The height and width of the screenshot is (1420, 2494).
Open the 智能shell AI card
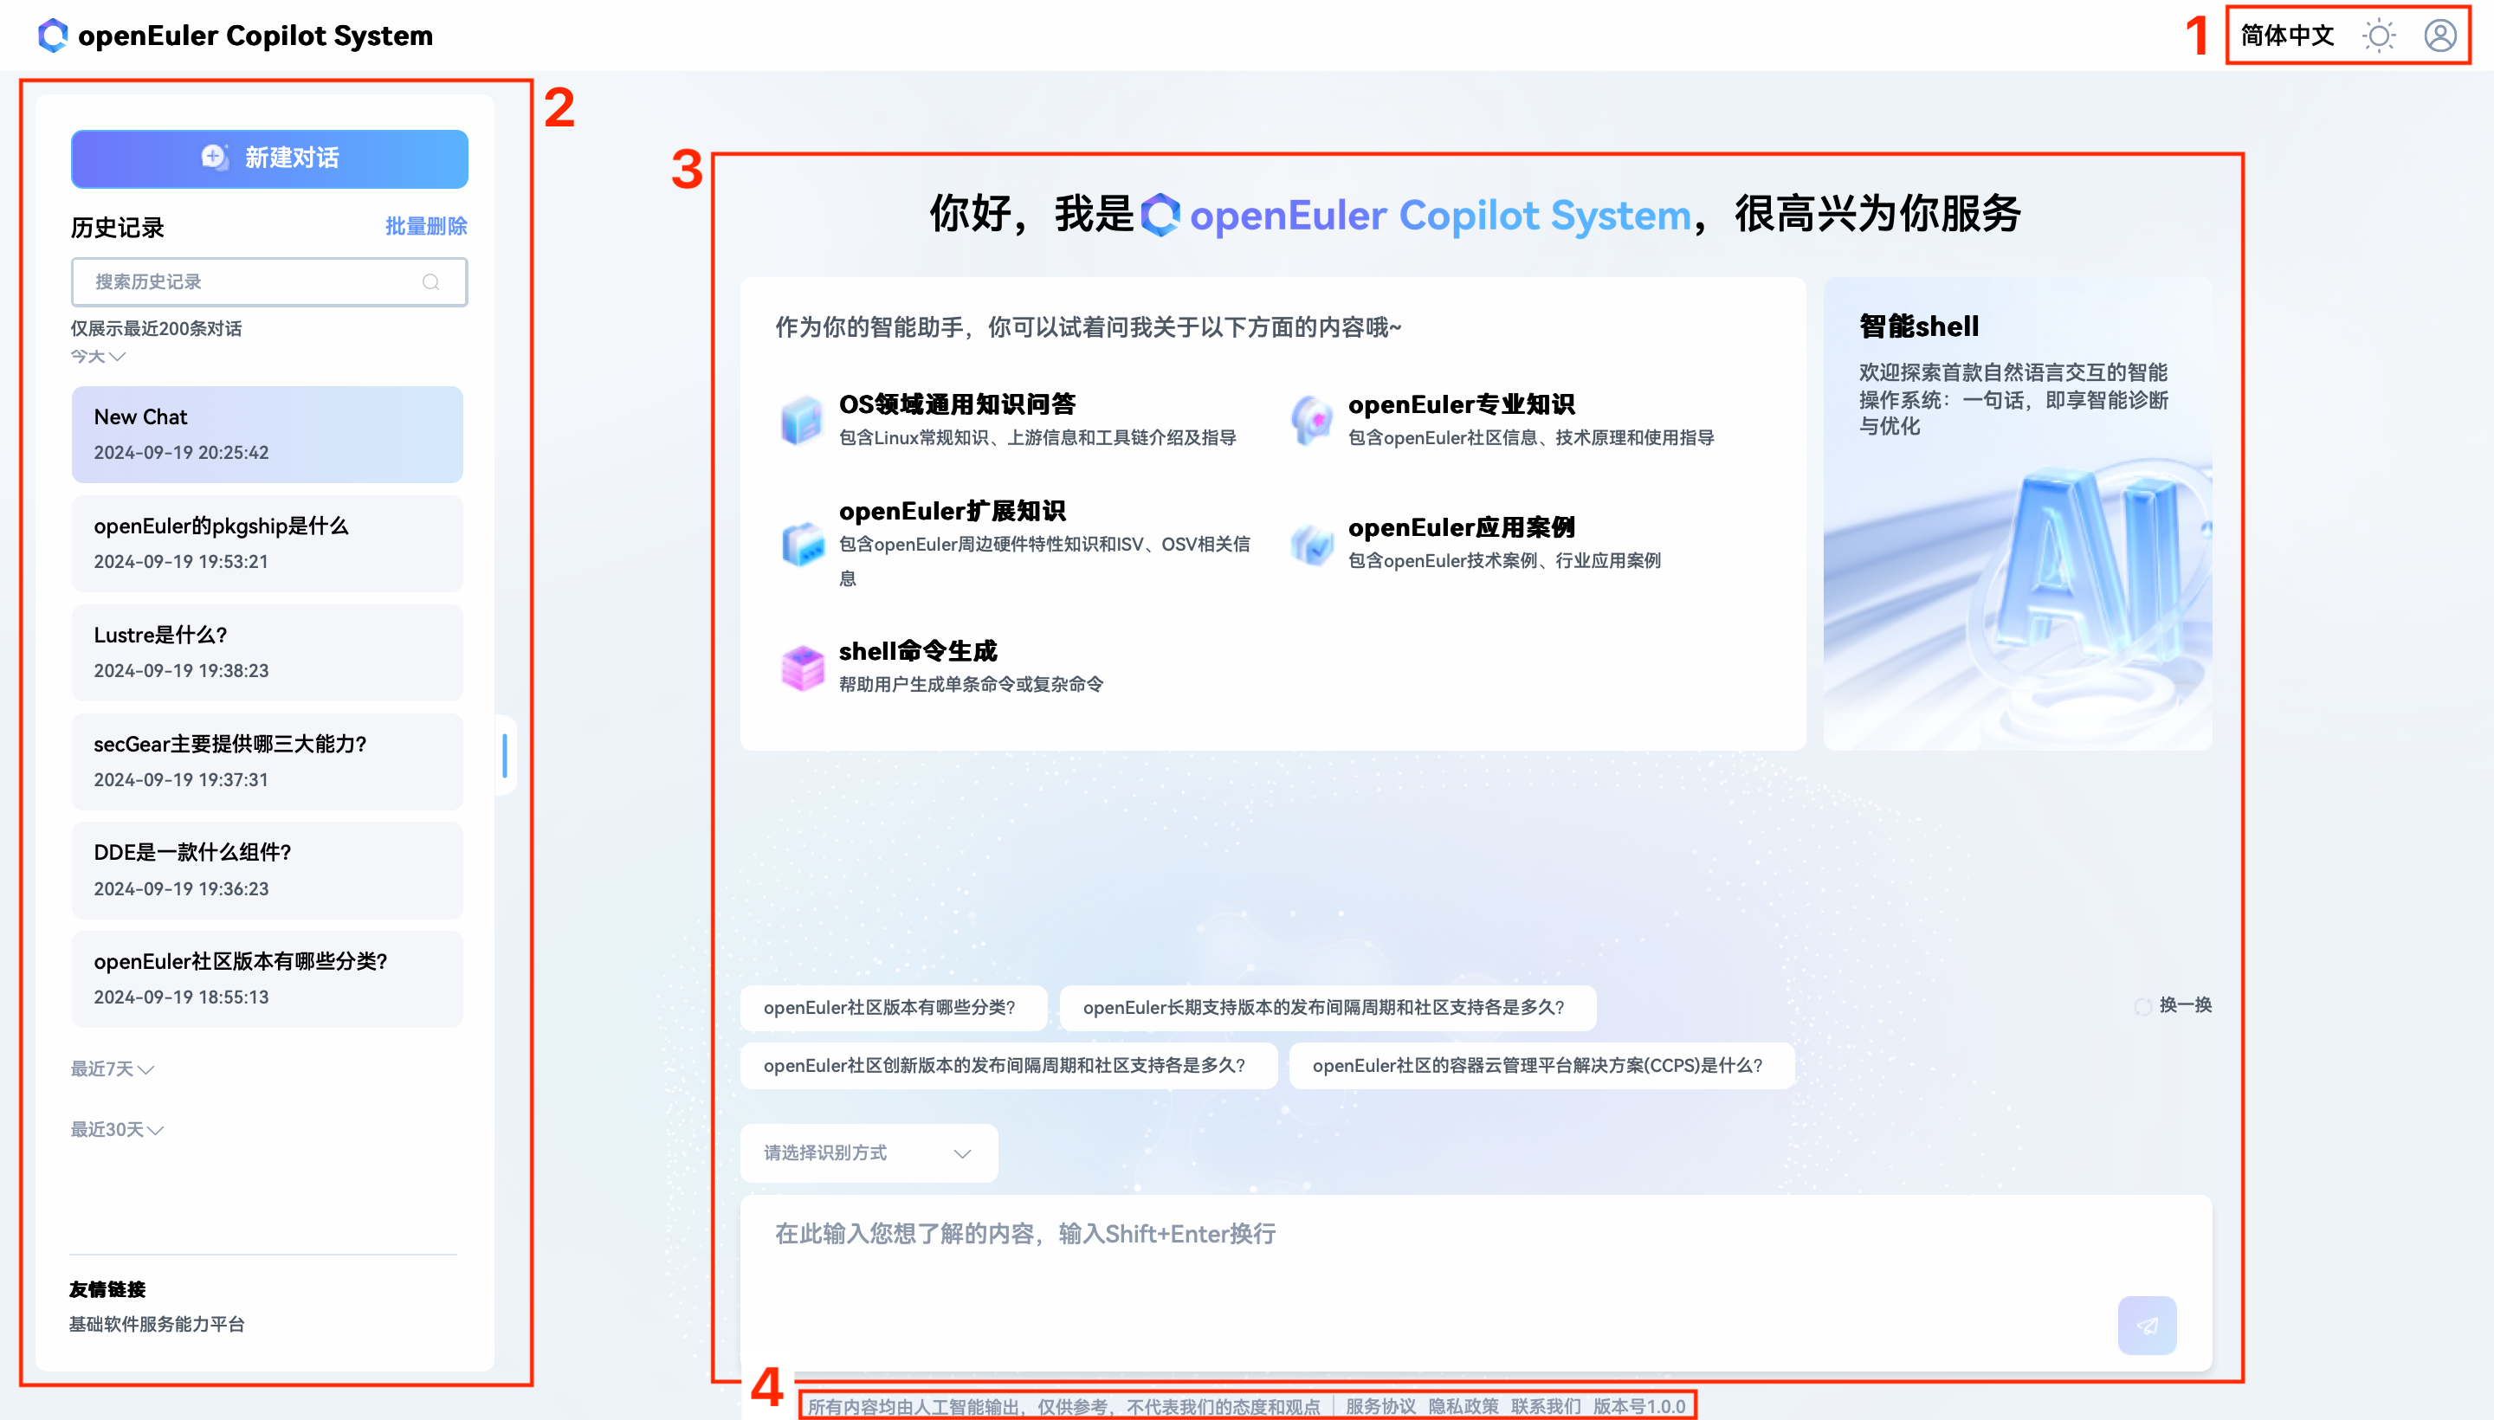[2018, 514]
